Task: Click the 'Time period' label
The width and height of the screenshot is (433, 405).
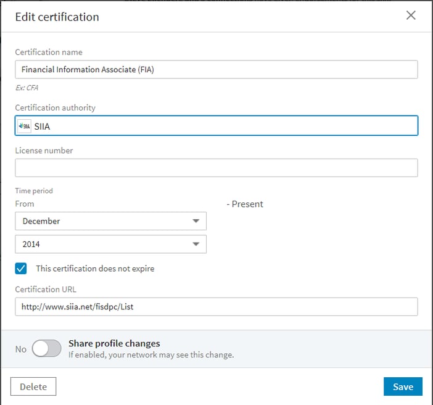Action: point(34,191)
